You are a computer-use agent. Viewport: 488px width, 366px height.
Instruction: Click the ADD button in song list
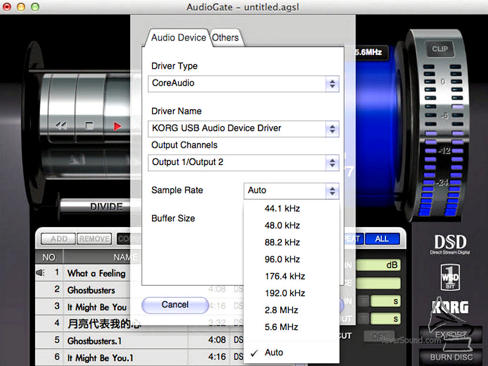58,239
